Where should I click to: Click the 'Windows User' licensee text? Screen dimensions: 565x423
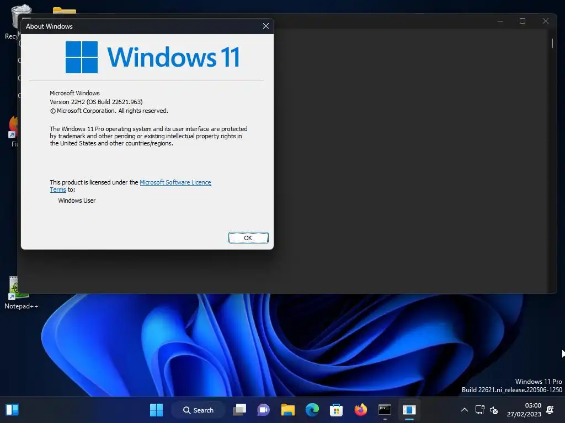[77, 200]
